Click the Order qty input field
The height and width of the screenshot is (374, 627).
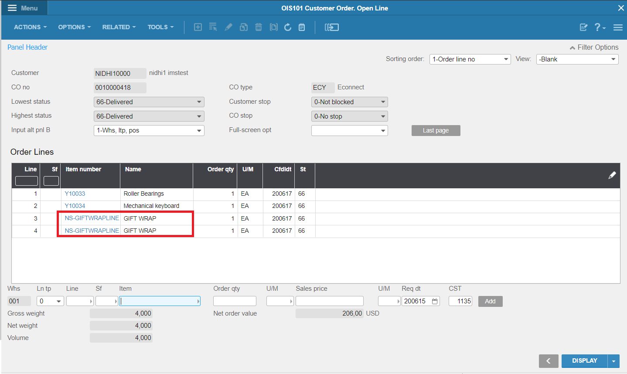click(235, 301)
